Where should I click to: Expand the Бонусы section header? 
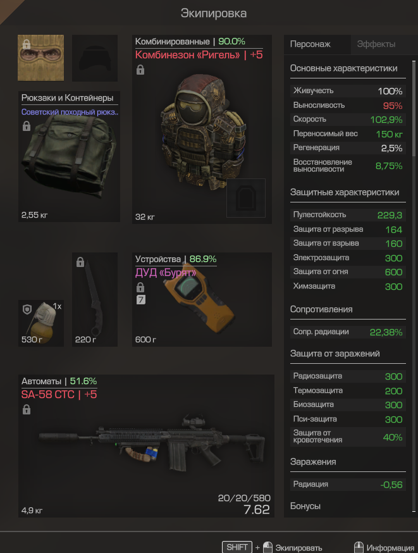click(x=305, y=506)
